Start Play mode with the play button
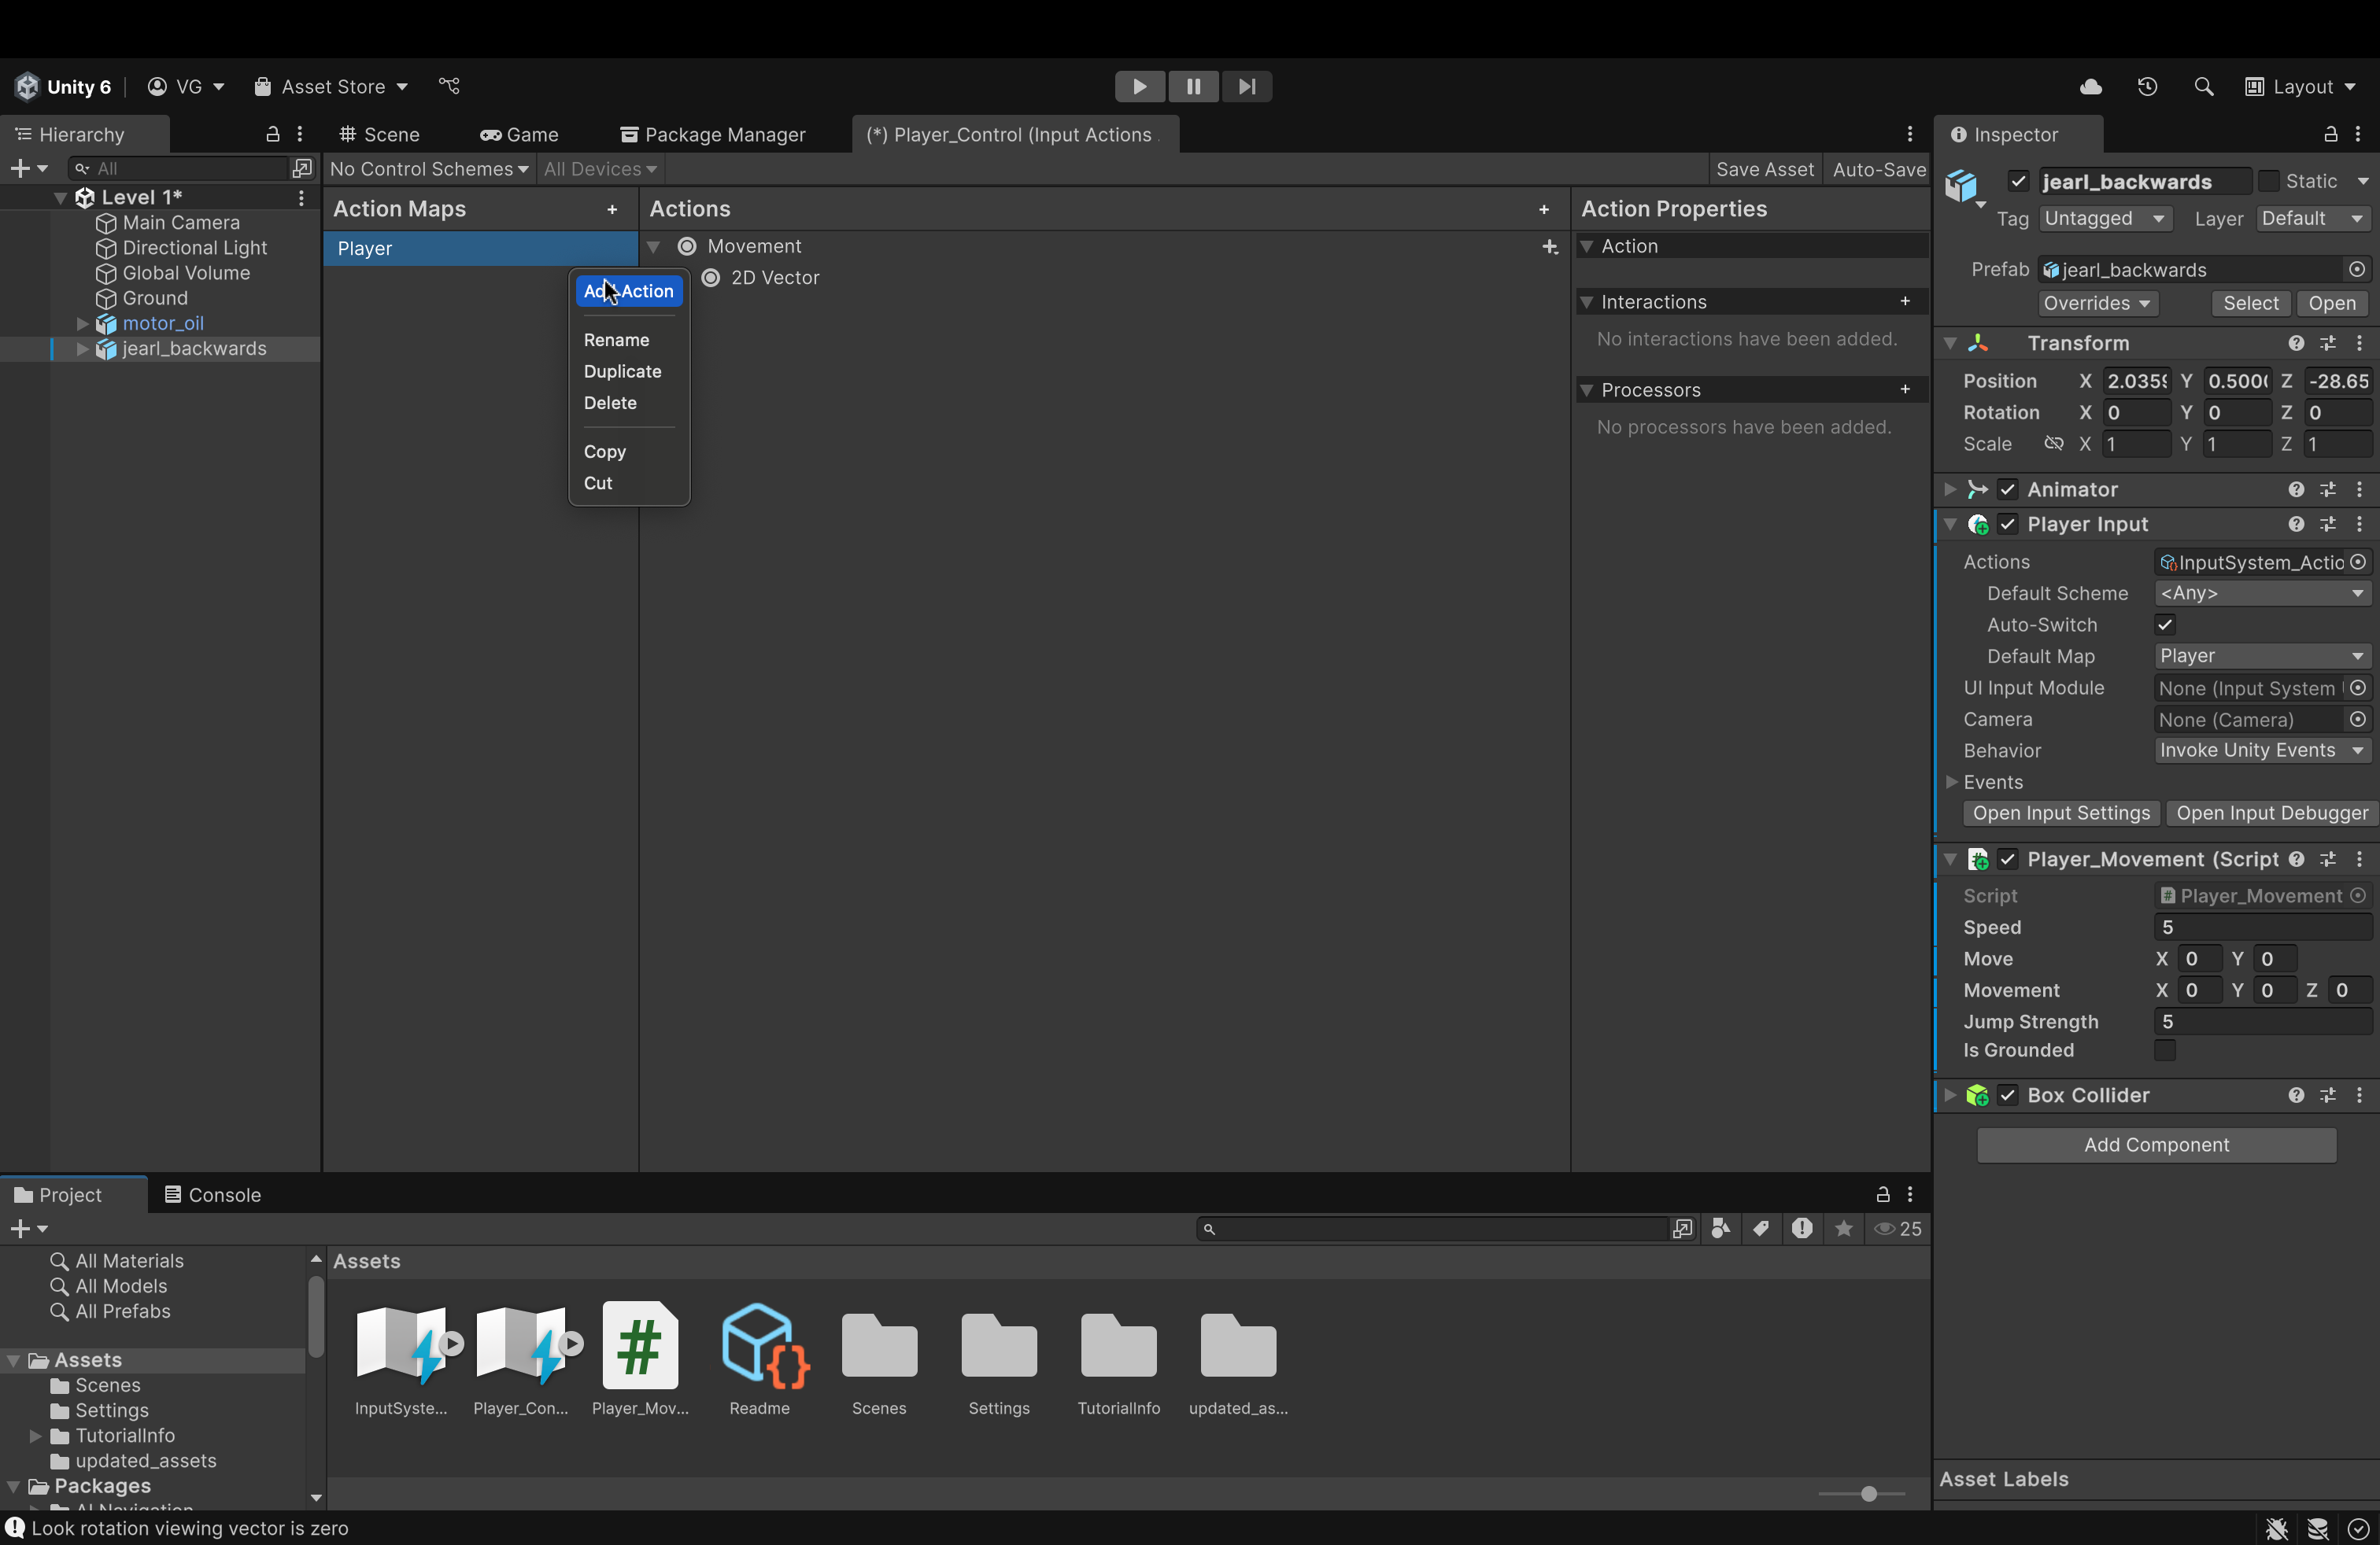 coord(1140,87)
